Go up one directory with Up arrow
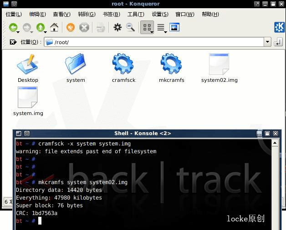This screenshot has width=286, height=230. click(41, 27)
